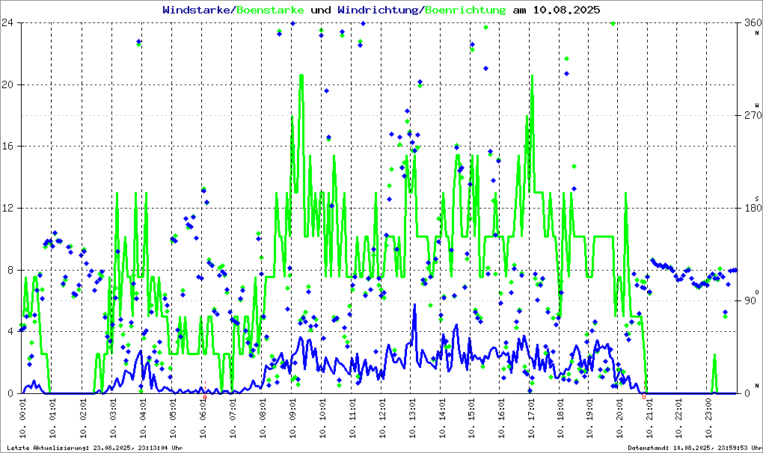Click the 270 degree label on right axis
The image size is (763, 453).
750,116
